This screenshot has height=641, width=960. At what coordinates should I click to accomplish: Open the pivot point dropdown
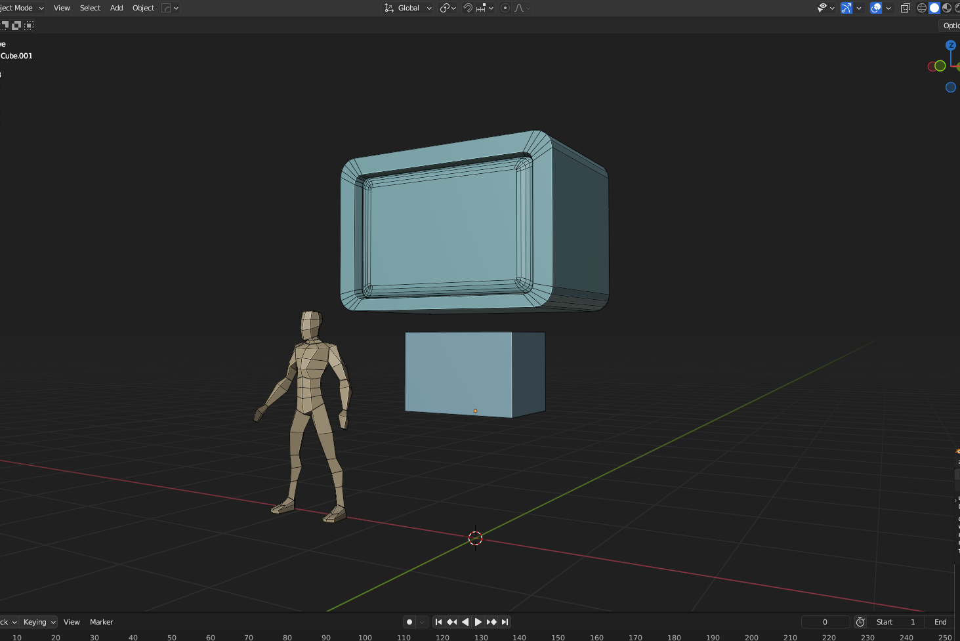tap(448, 8)
